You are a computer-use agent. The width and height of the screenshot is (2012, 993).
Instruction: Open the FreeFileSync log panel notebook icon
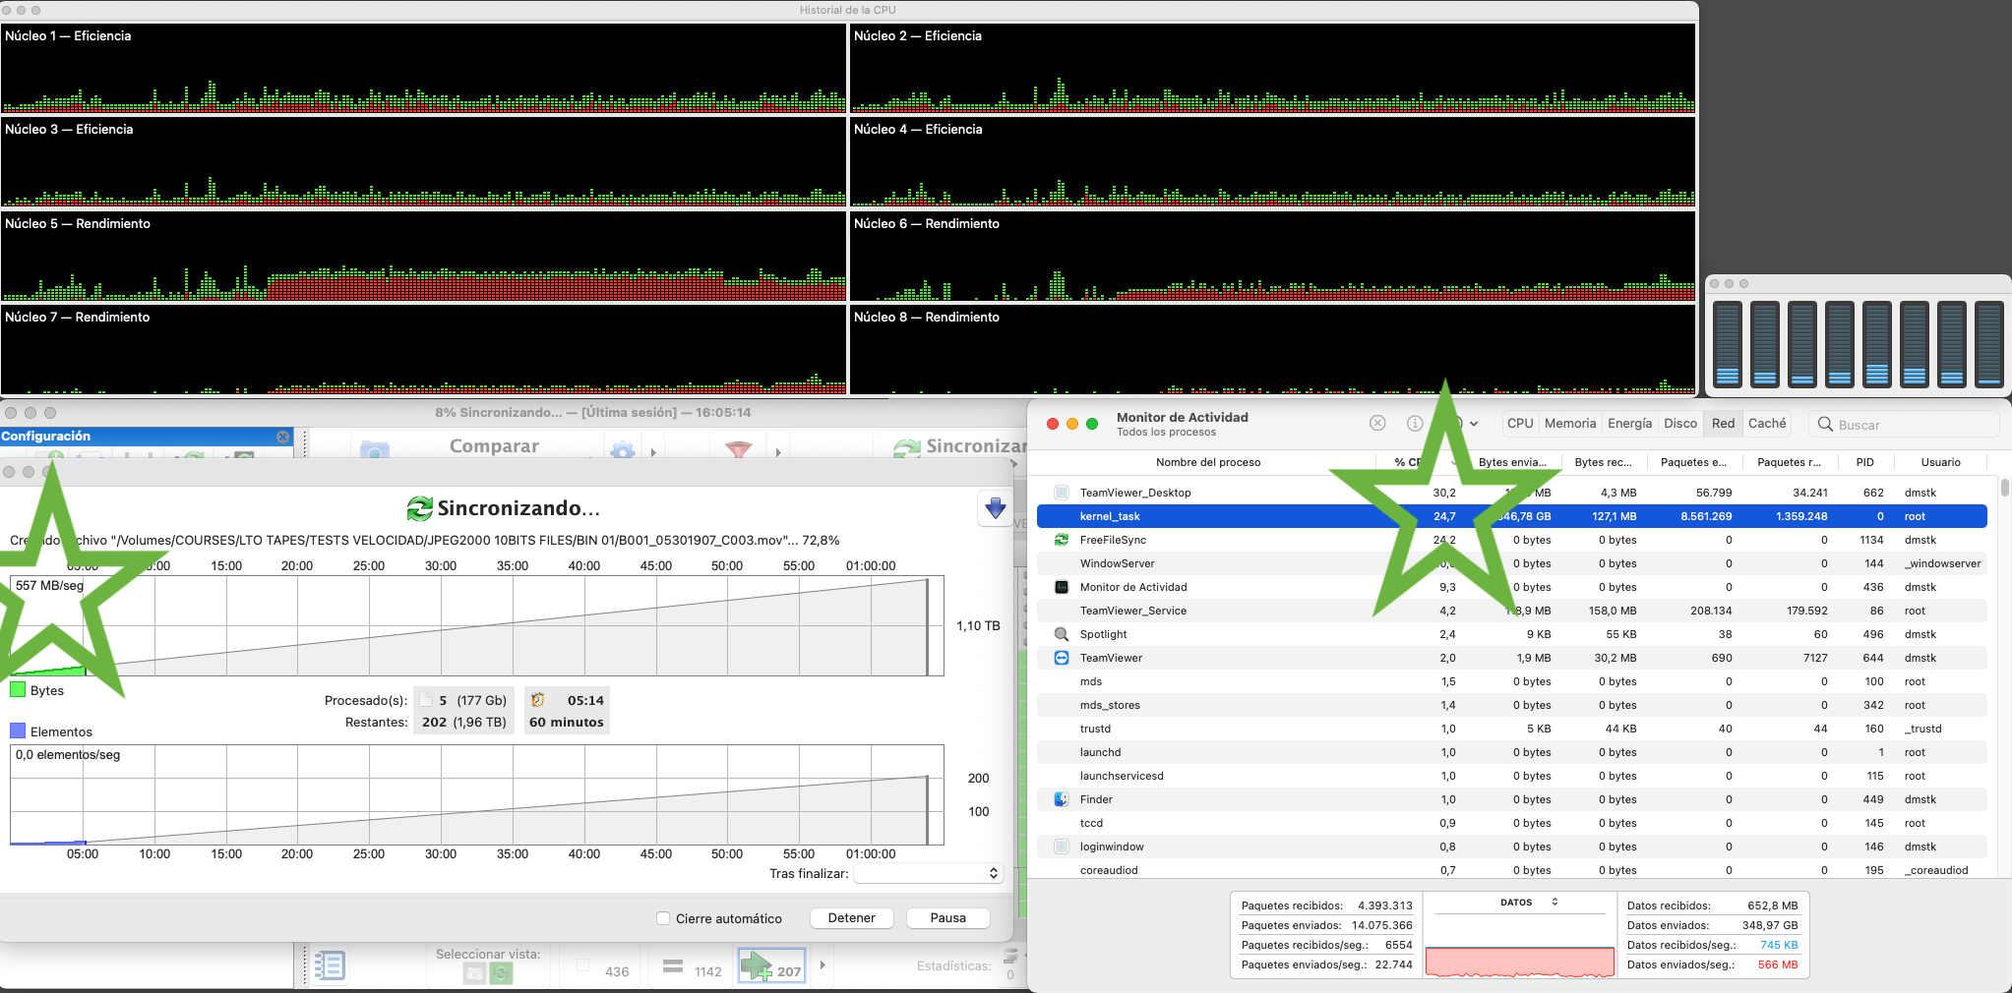(330, 965)
